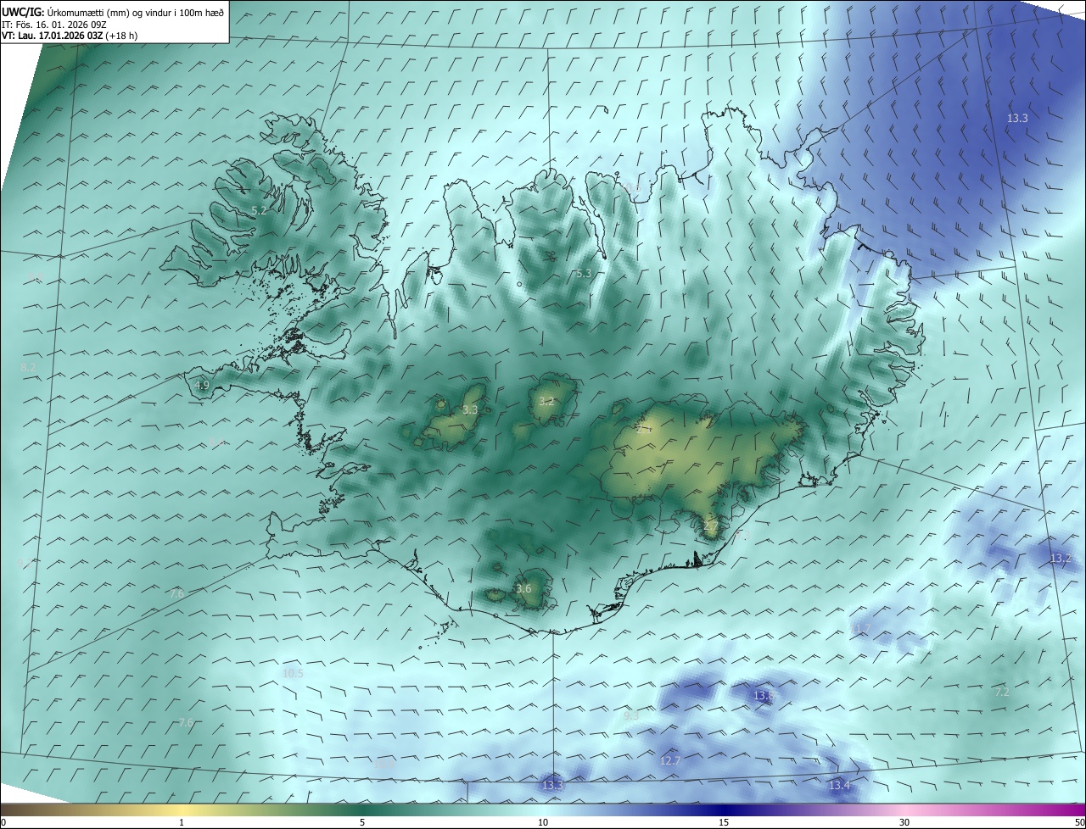Click the colorbar tick label 5
The width and height of the screenshot is (1086, 829).
tap(362, 822)
